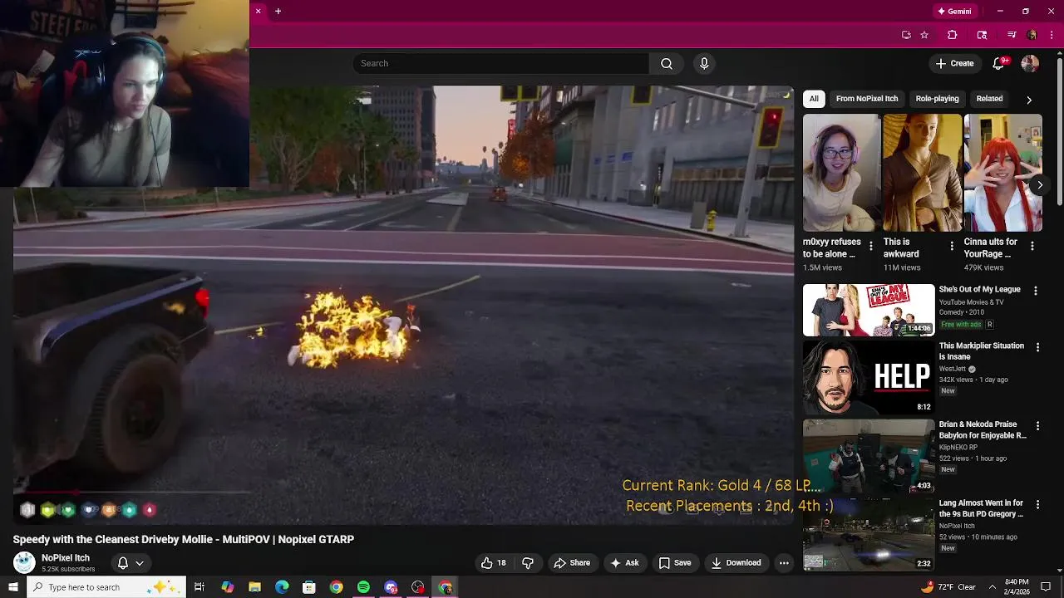Open NoPixel Itch channel name link
1064x598 pixels.
66,558
